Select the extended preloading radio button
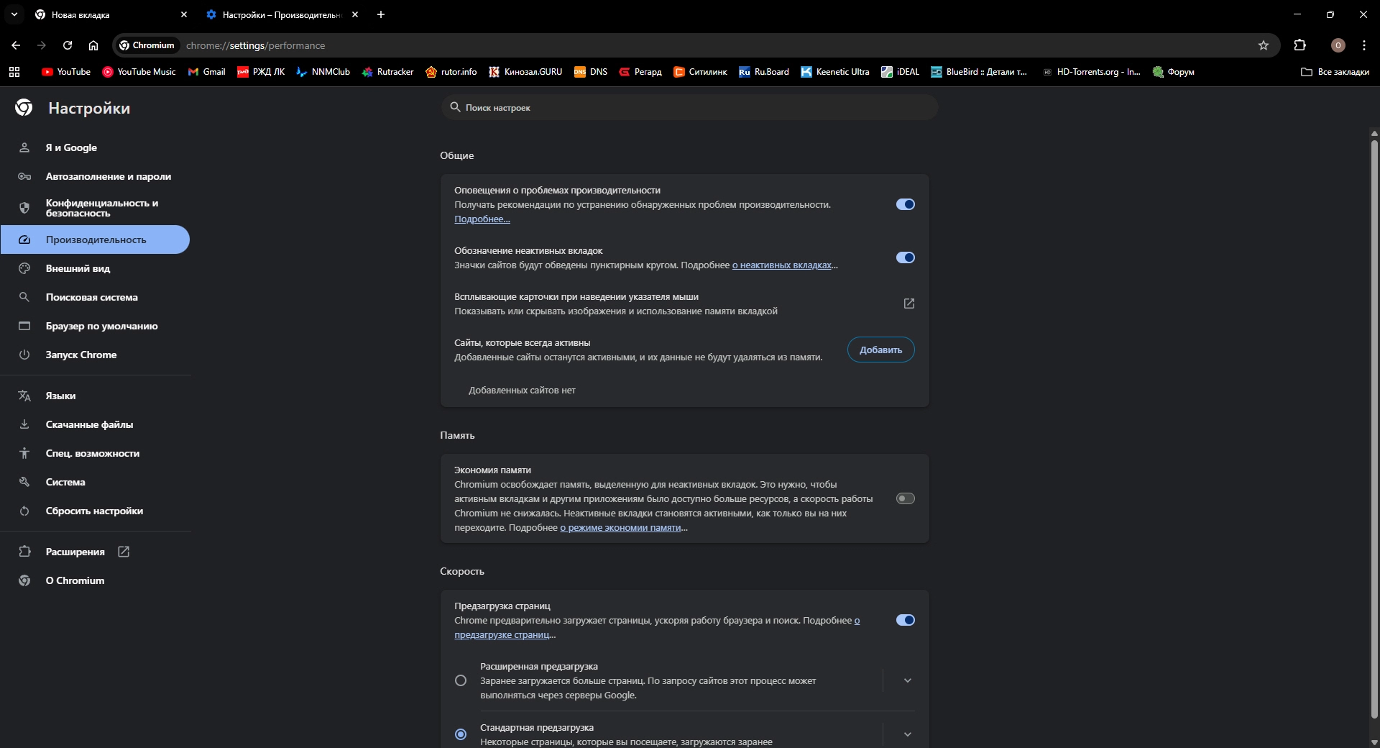 (x=461, y=680)
